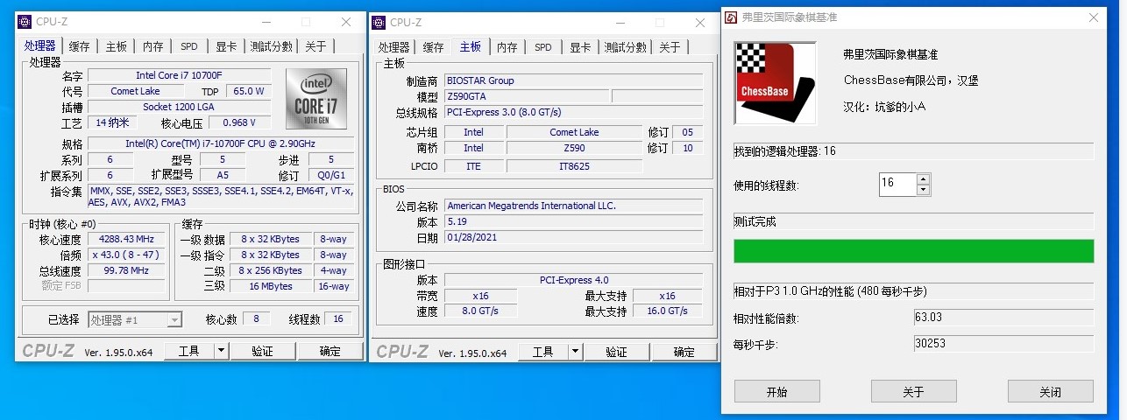The height and width of the screenshot is (420, 1127).
Task: Click 确定 button in left CPU-Z window
Action: pyautogui.click(x=330, y=351)
